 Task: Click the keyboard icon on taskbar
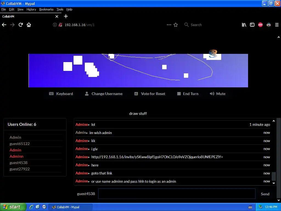point(250,207)
